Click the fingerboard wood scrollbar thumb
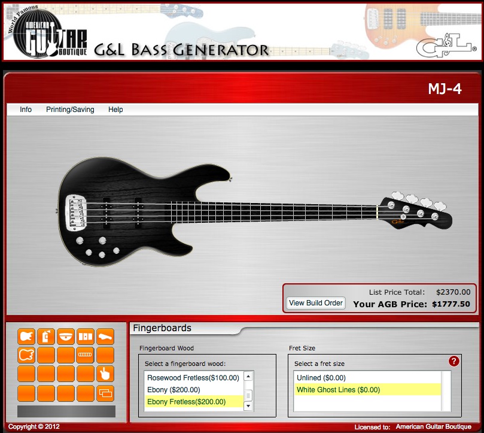Screen dimensions: 484x433 248,395
